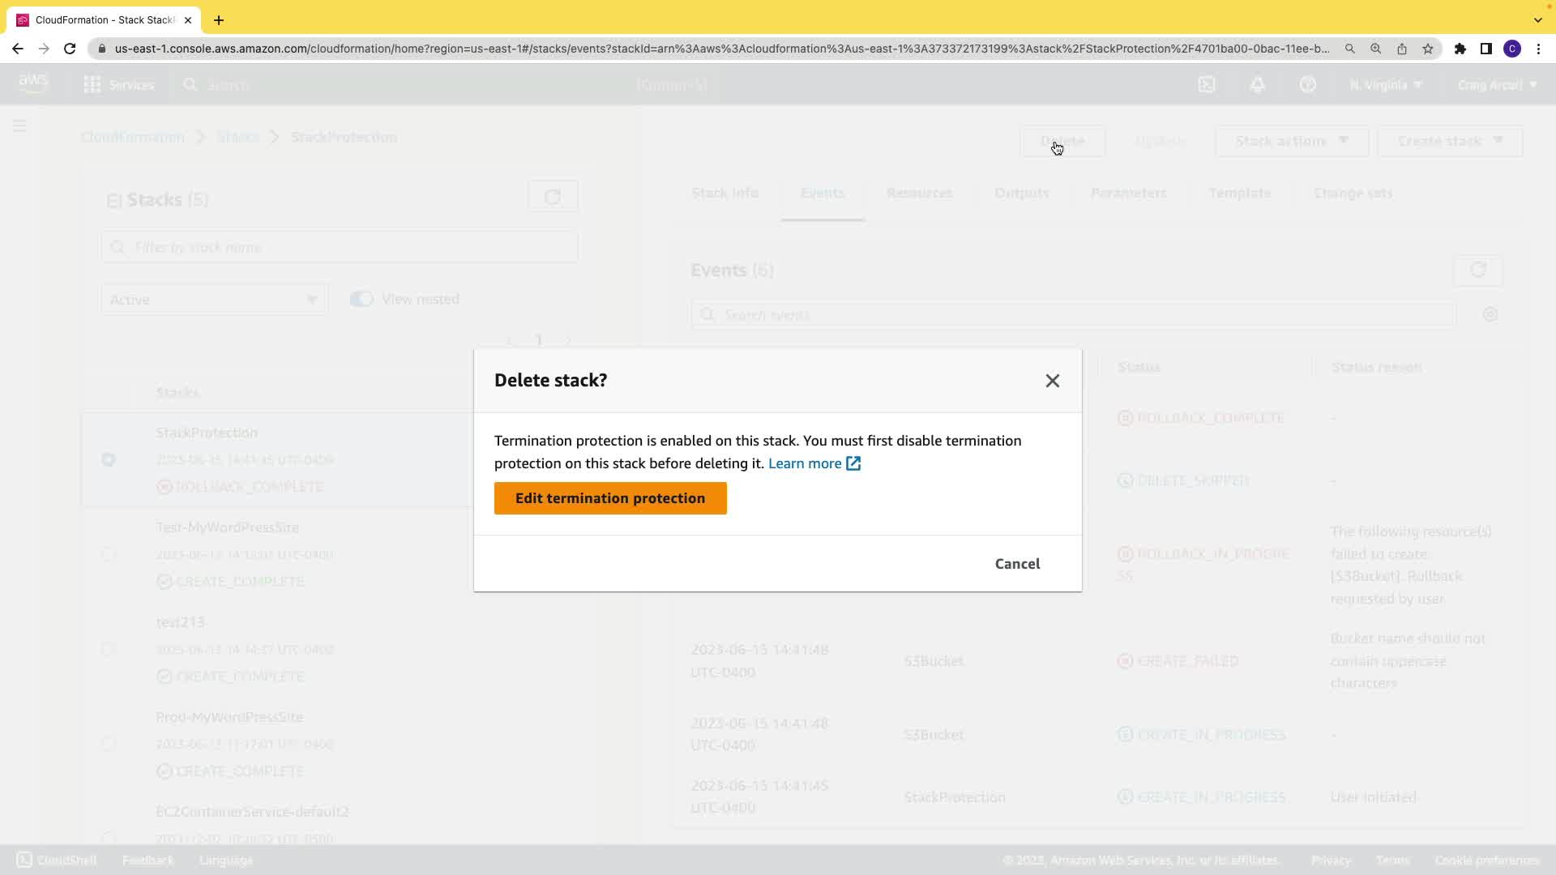Refresh the Events list

[1477, 271]
